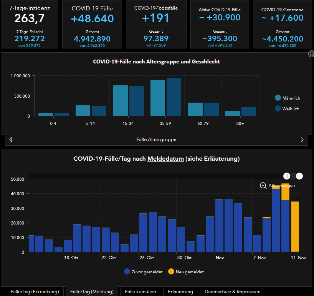This screenshot has height=296, width=314.
Task: Select the Fälle/Tag (Meldung) tab
Action: (92, 291)
